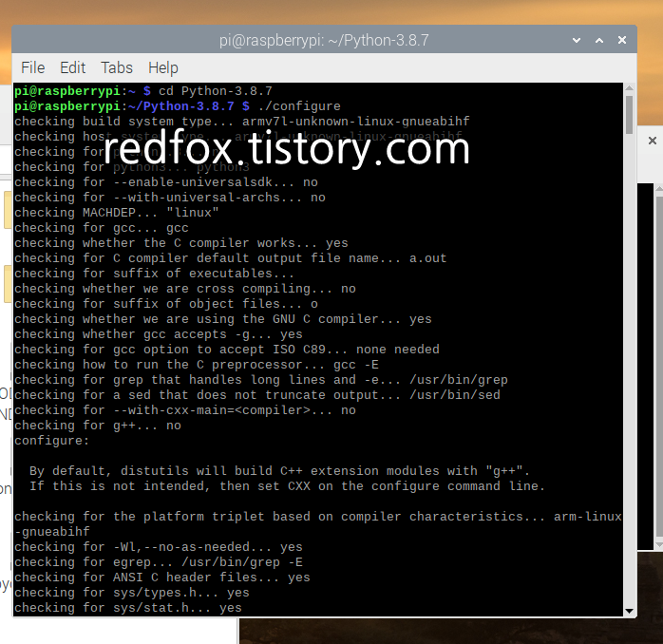The height and width of the screenshot is (644, 663).
Task: Click the 'checking for grep that handles long lines' line
Action: coord(261,380)
